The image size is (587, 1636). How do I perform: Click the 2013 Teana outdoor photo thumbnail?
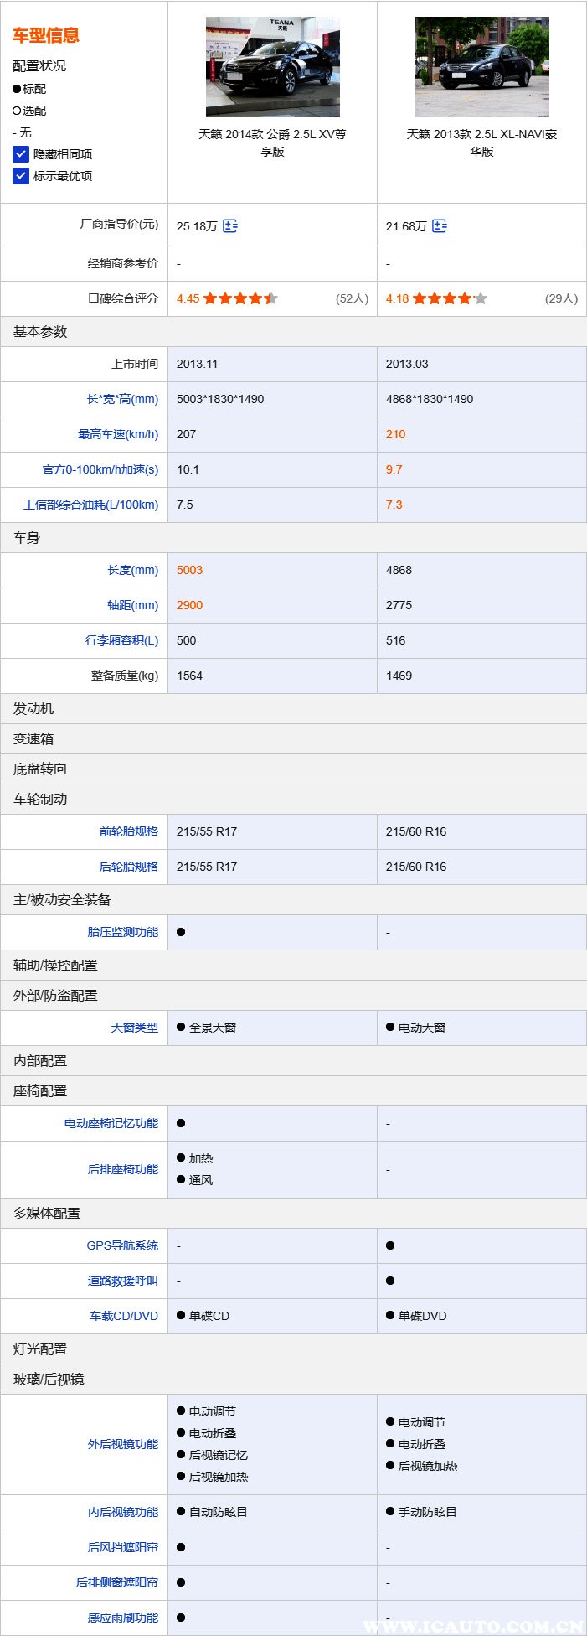(481, 67)
